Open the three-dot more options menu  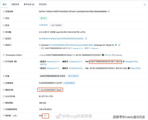[x=144, y=4]
